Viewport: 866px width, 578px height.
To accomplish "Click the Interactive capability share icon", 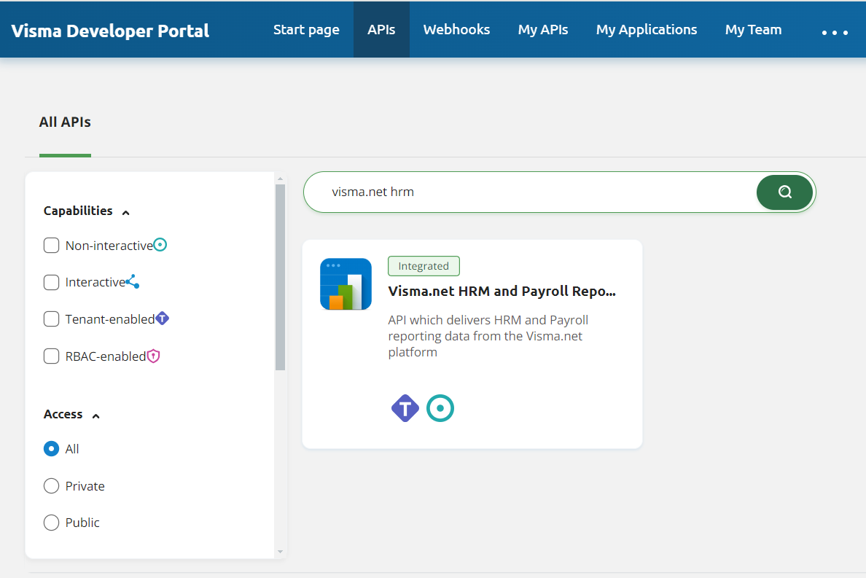I will (x=137, y=281).
